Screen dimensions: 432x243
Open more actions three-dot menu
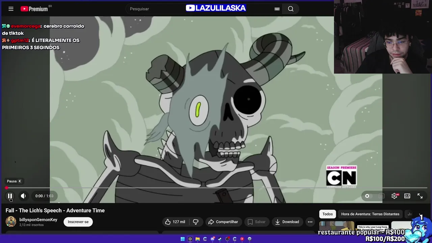click(310, 222)
